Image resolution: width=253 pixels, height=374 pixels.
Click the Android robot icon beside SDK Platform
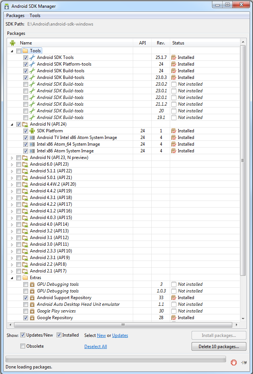tap(32, 131)
